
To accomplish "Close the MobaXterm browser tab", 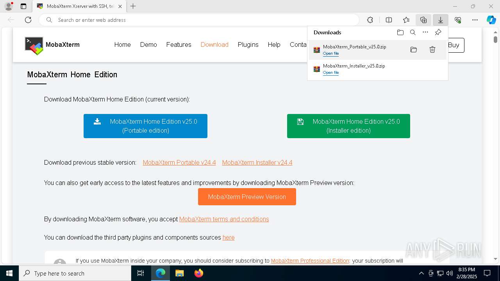I will coord(120,6).
